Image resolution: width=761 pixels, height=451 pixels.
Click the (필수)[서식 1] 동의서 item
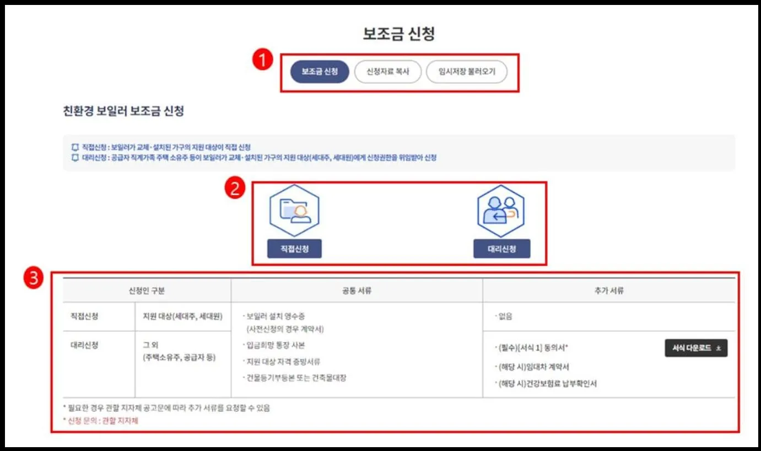[x=532, y=348]
